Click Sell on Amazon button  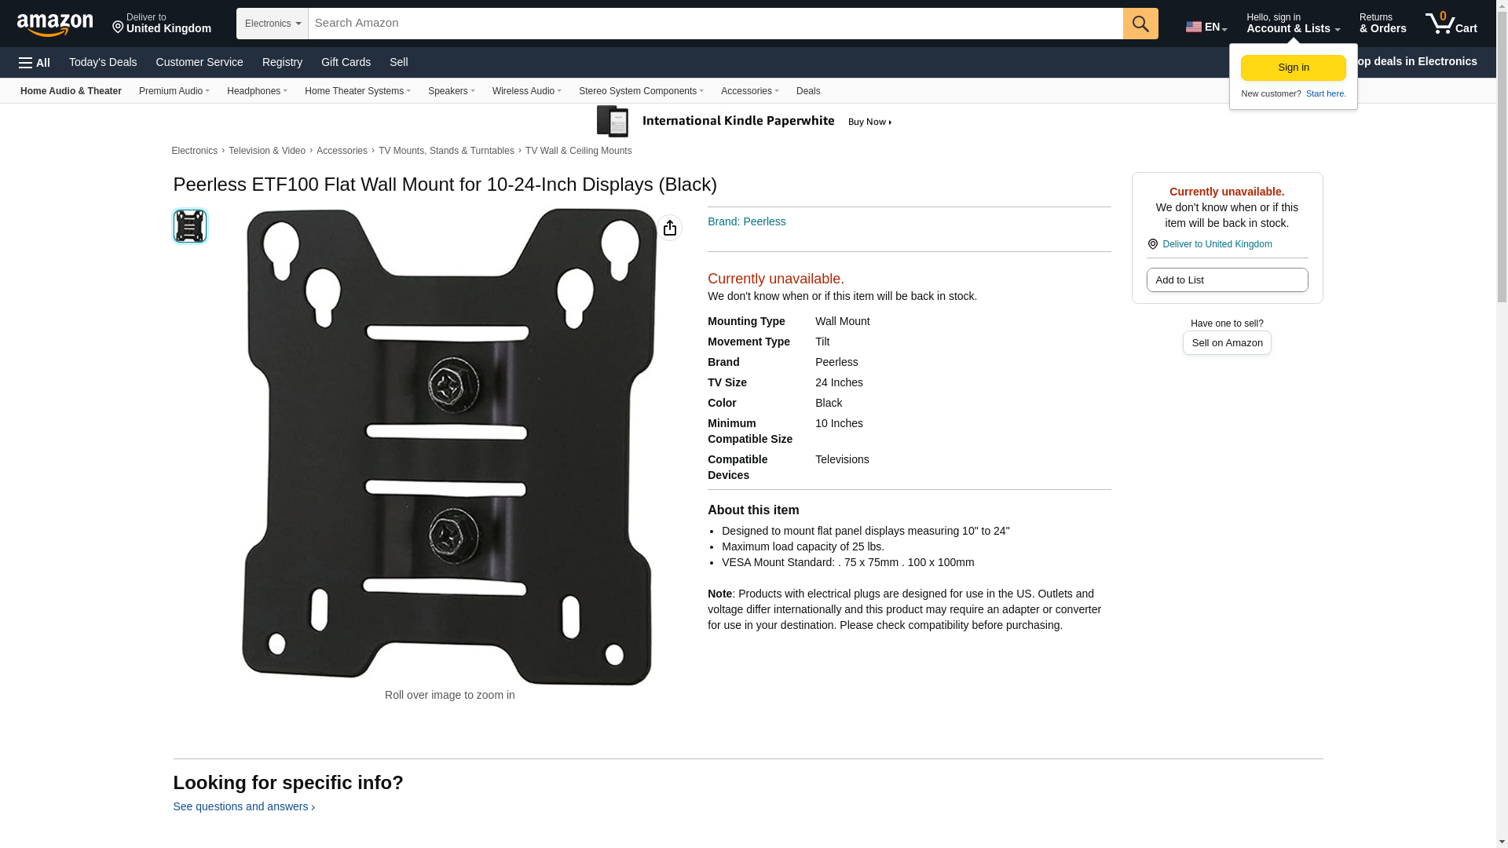(1227, 343)
